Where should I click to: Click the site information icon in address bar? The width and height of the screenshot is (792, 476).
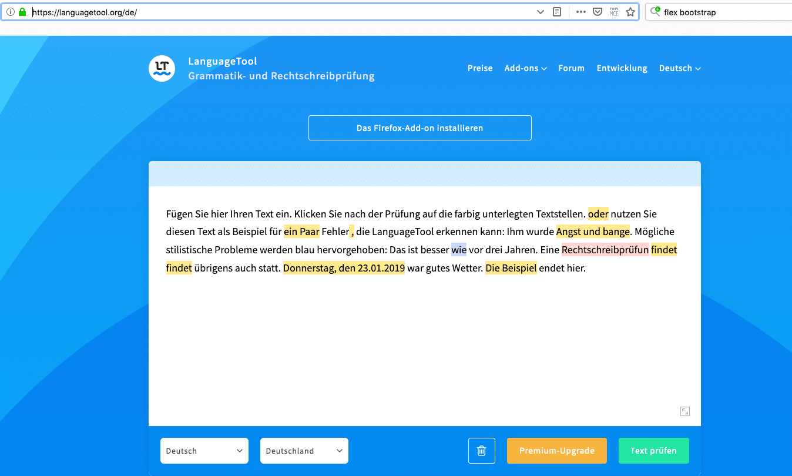10,12
